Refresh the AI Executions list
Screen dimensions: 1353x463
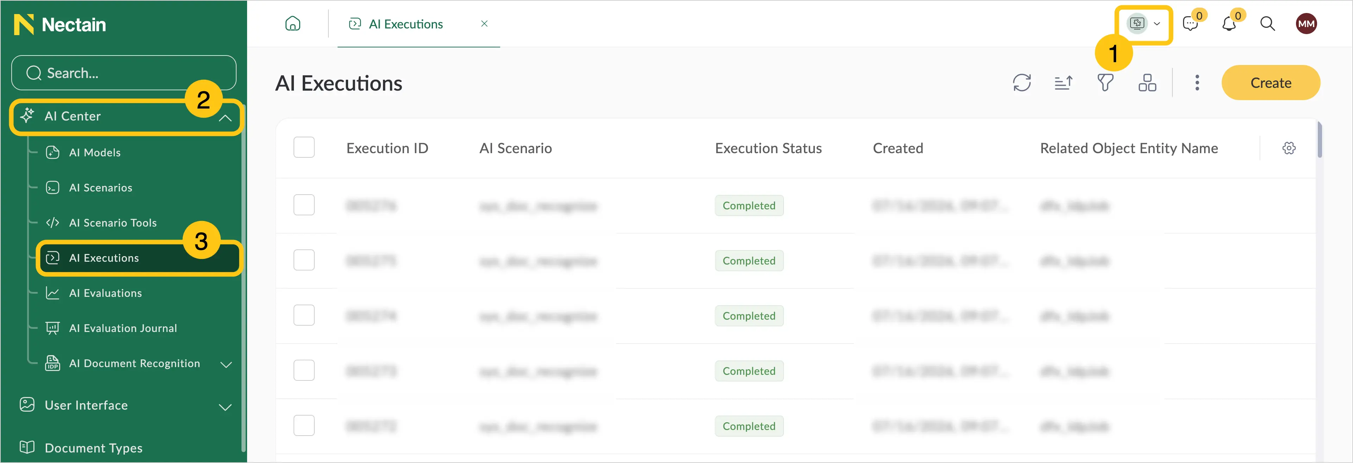(x=1021, y=83)
